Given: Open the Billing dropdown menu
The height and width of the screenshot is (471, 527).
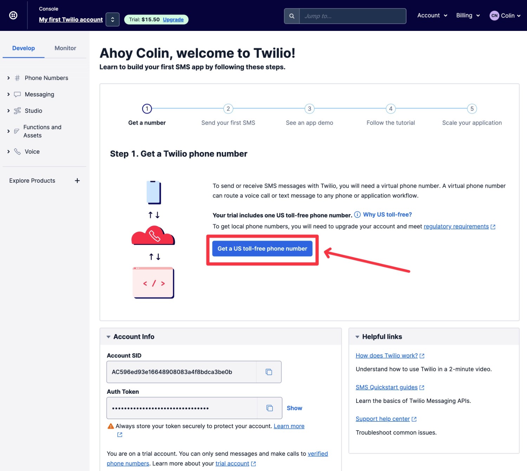Looking at the screenshot, I should tap(467, 15).
